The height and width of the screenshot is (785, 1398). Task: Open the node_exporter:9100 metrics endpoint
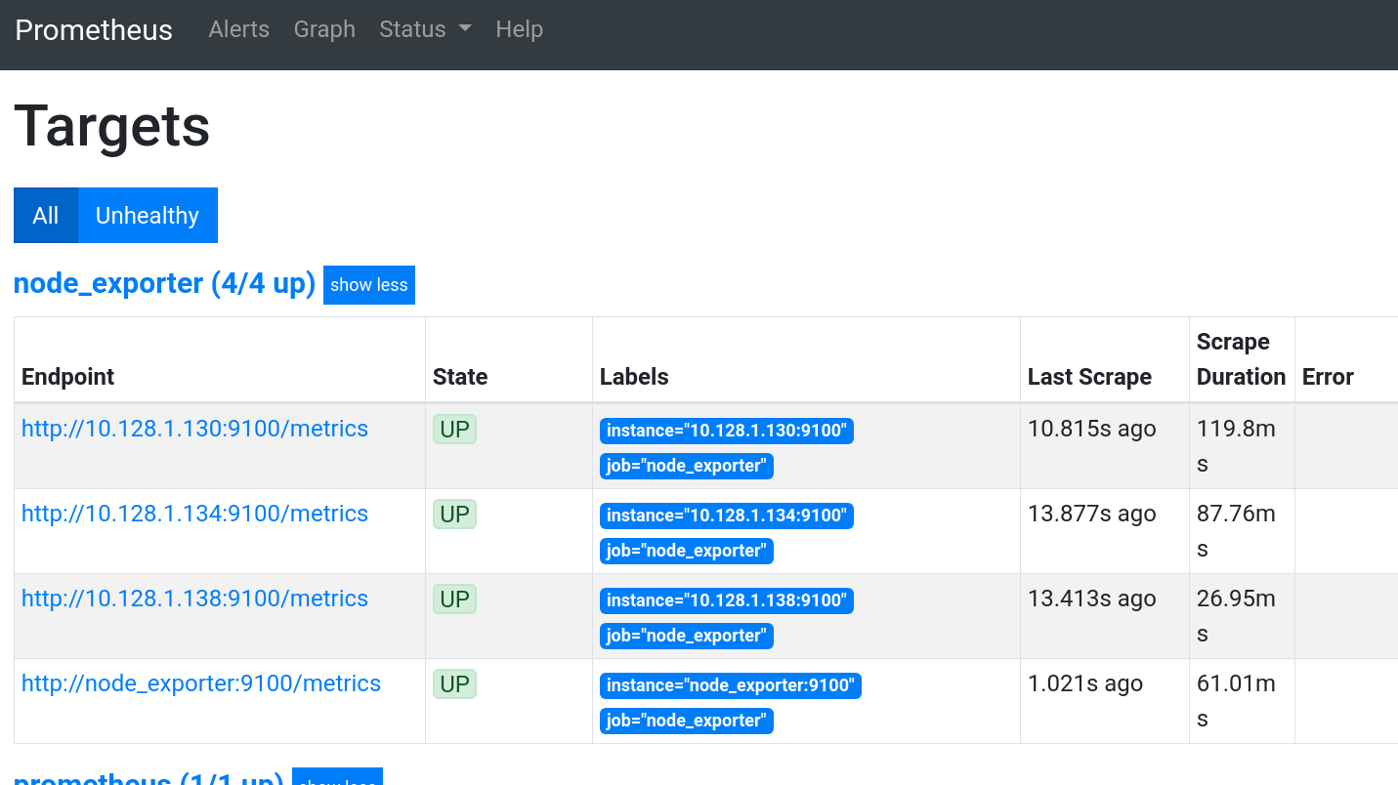(200, 683)
